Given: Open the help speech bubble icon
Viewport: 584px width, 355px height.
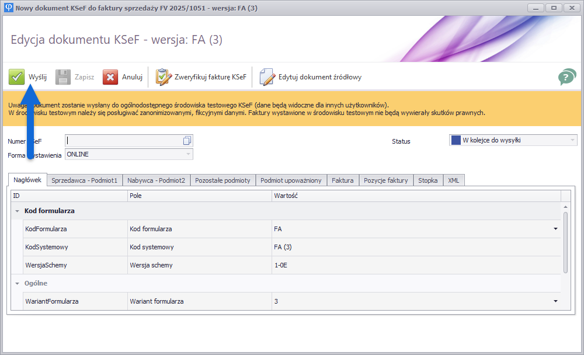Looking at the screenshot, I should [566, 77].
